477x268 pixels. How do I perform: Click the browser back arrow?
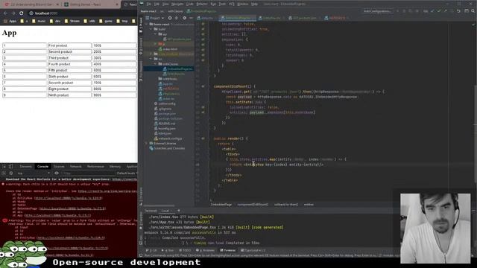tap(5, 13)
